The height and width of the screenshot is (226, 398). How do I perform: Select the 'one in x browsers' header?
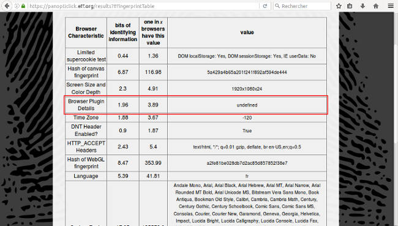click(x=153, y=32)
